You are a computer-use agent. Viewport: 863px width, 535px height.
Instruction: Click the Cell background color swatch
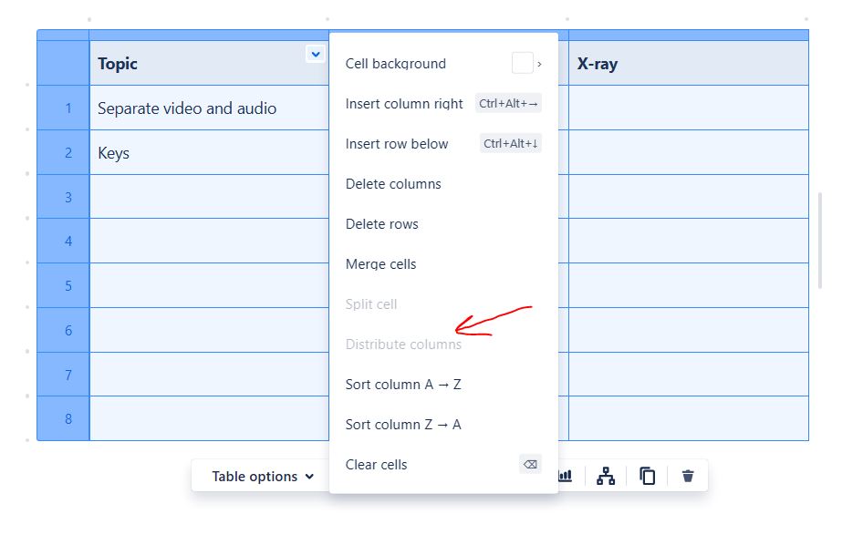tap(522, 63)
